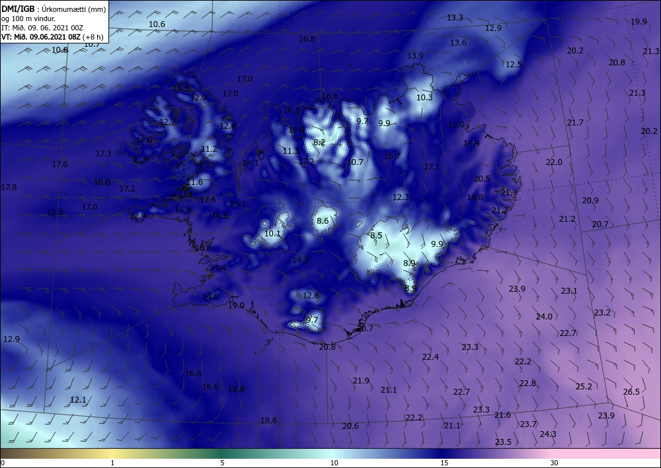Screen dimensions: 661x468
Task: Select the 13.3 value label
Action: [x=455, y=18]
